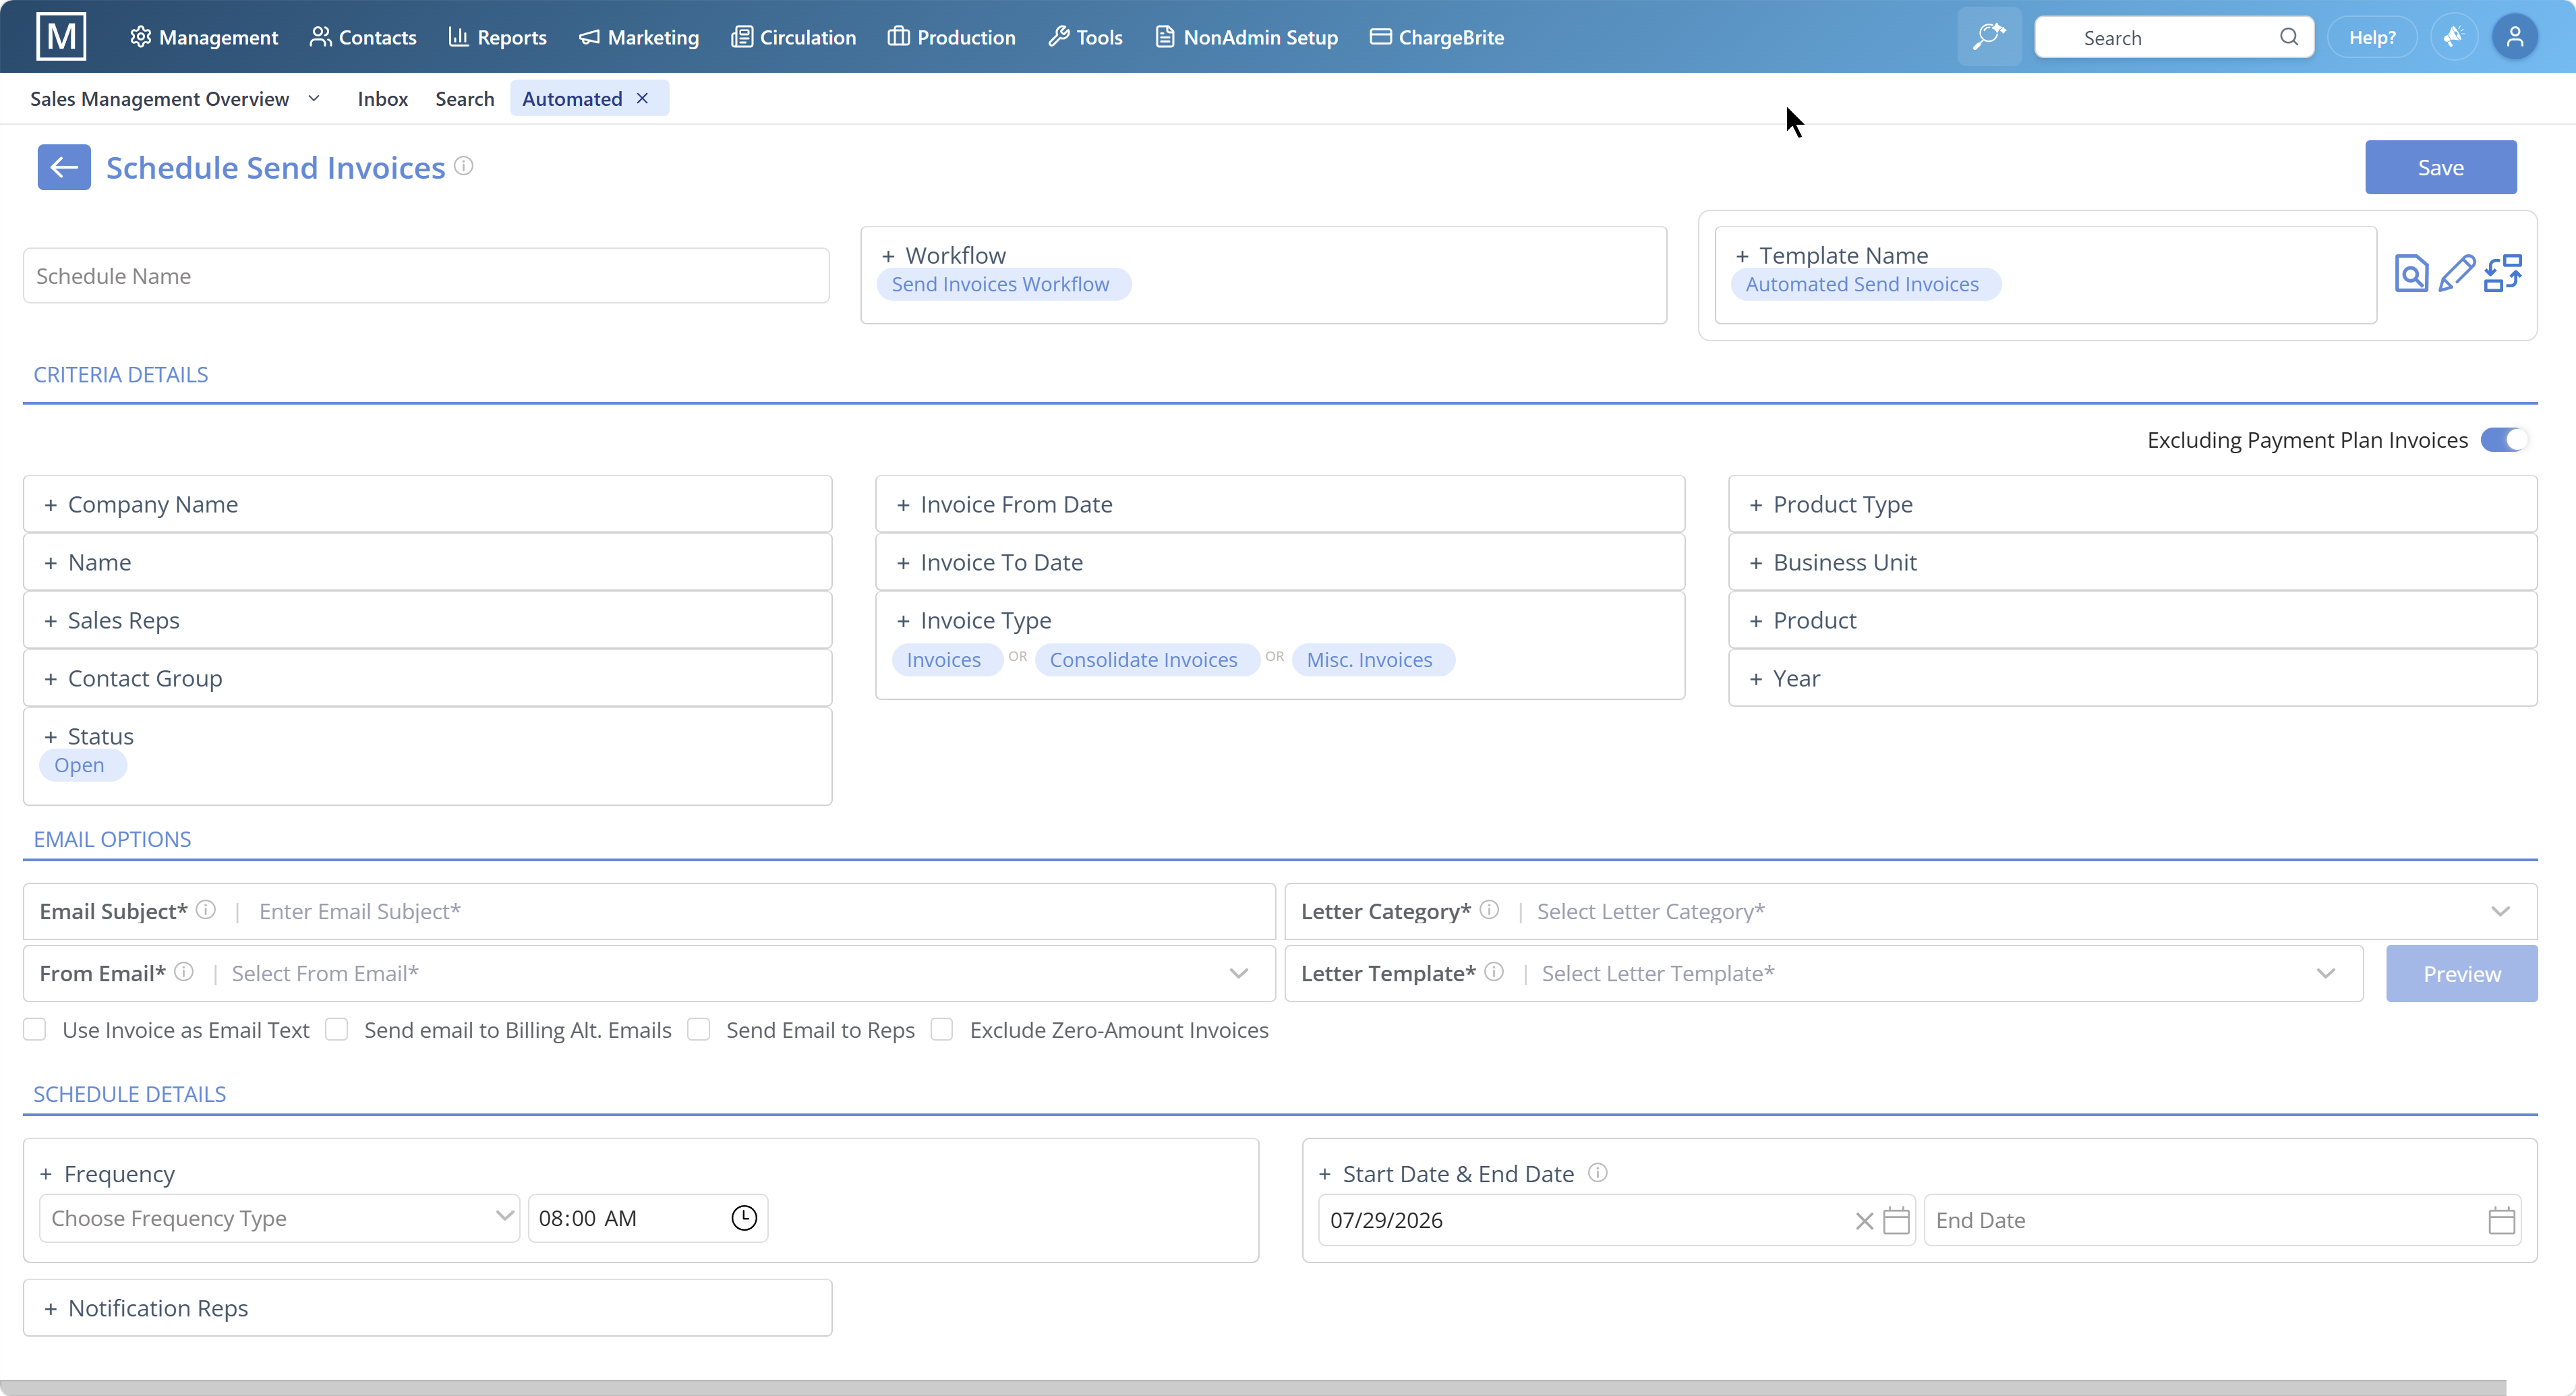Open the Management menu

pos(204,37)
